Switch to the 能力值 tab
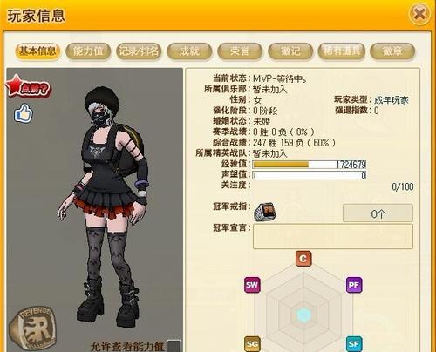This screenshot has width=436, height=352. tap(88, 51)
